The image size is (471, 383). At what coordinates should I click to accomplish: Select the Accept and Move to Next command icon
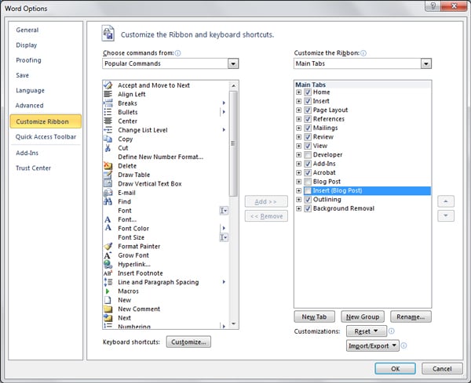pos(108,85)
